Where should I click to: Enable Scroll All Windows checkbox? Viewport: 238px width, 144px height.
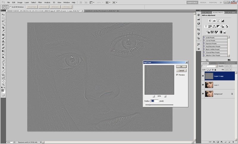[11, 7]
